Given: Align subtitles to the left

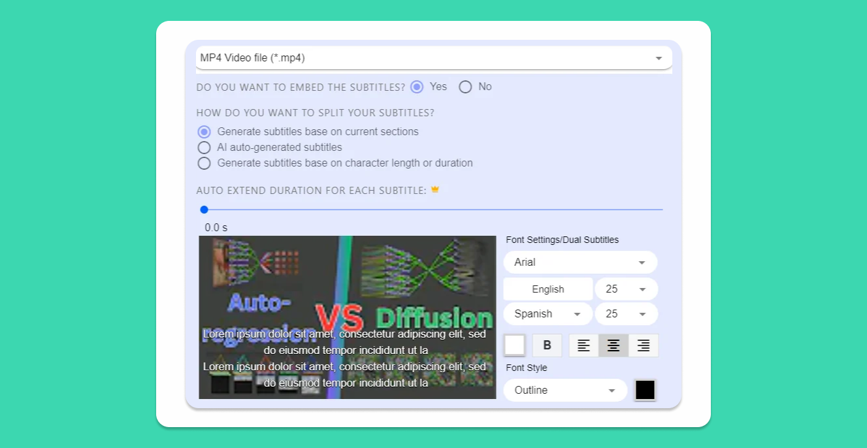Looking at the screenshot, I should (583, 345).
